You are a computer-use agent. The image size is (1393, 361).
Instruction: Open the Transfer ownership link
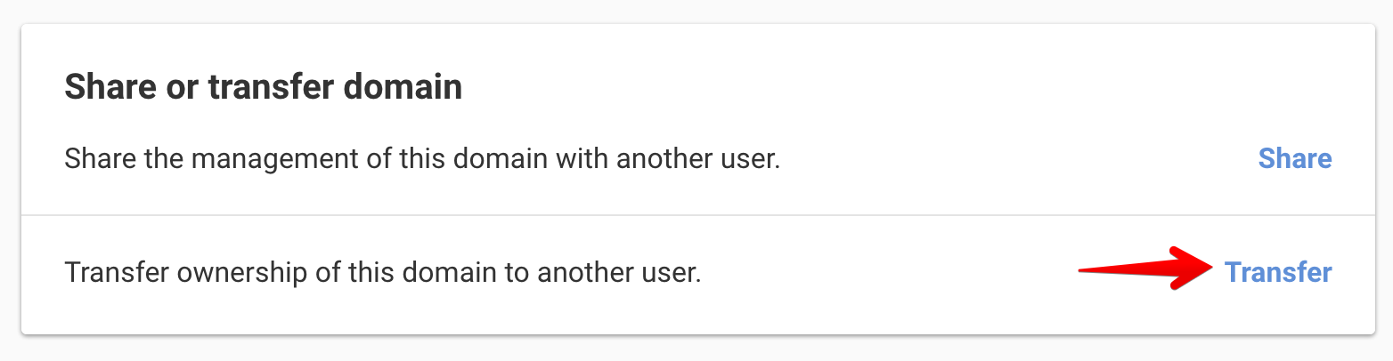pyautogui.click(x=1278, y=272)
